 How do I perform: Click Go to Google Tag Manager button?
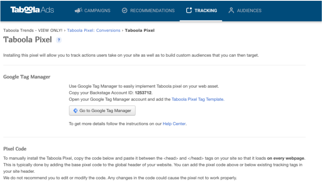102,111
